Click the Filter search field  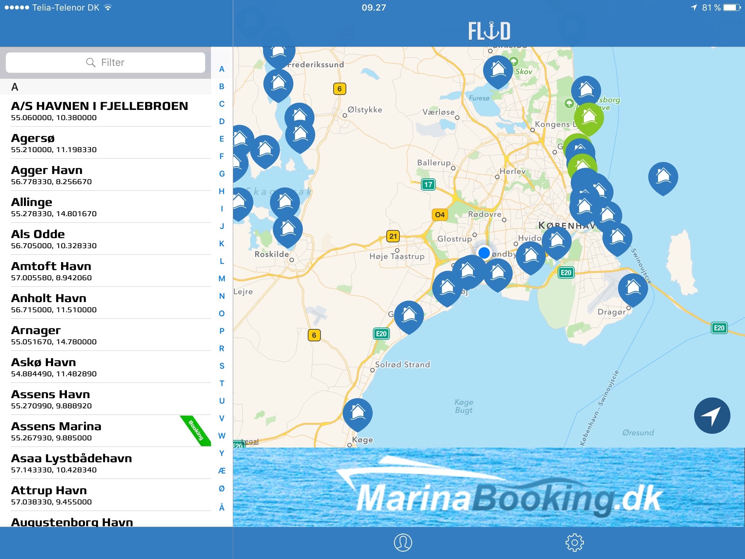pos(105,63)
